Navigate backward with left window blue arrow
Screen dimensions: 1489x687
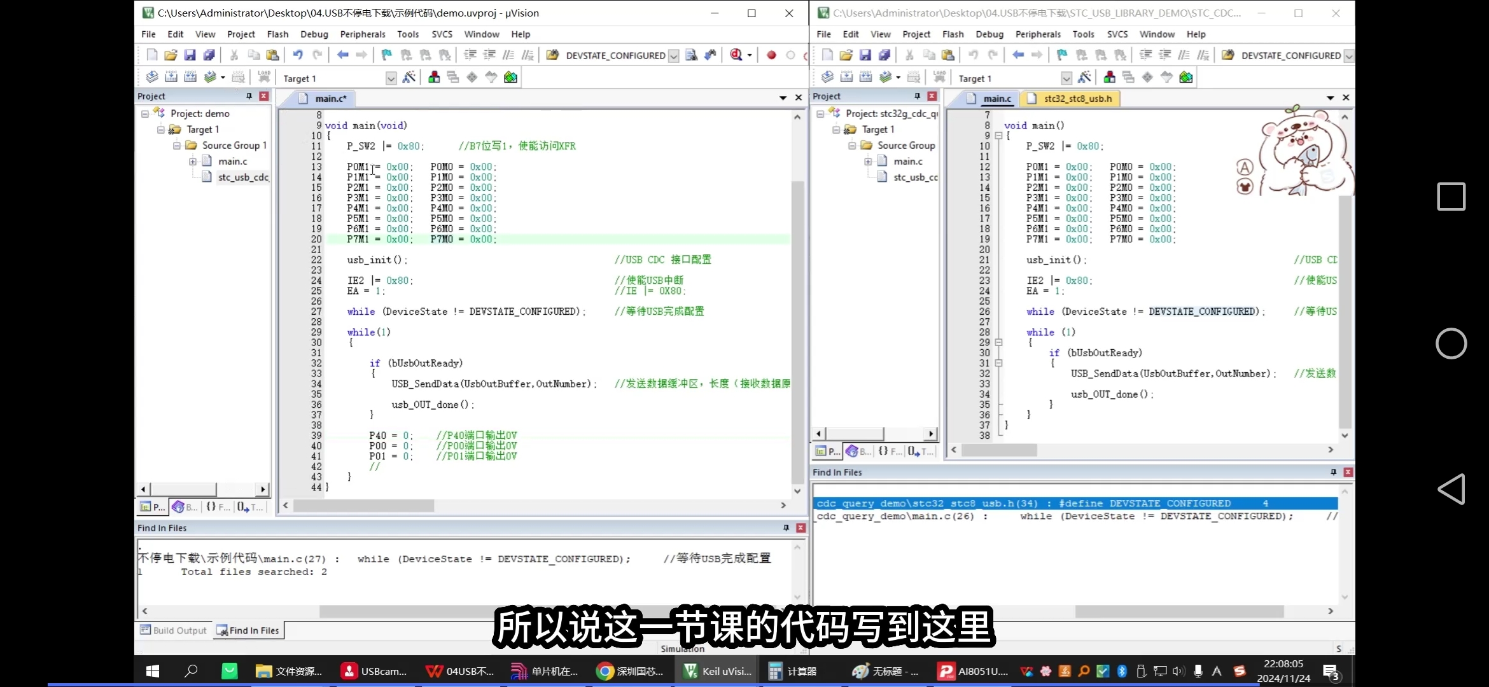click(x=343, y=55)
